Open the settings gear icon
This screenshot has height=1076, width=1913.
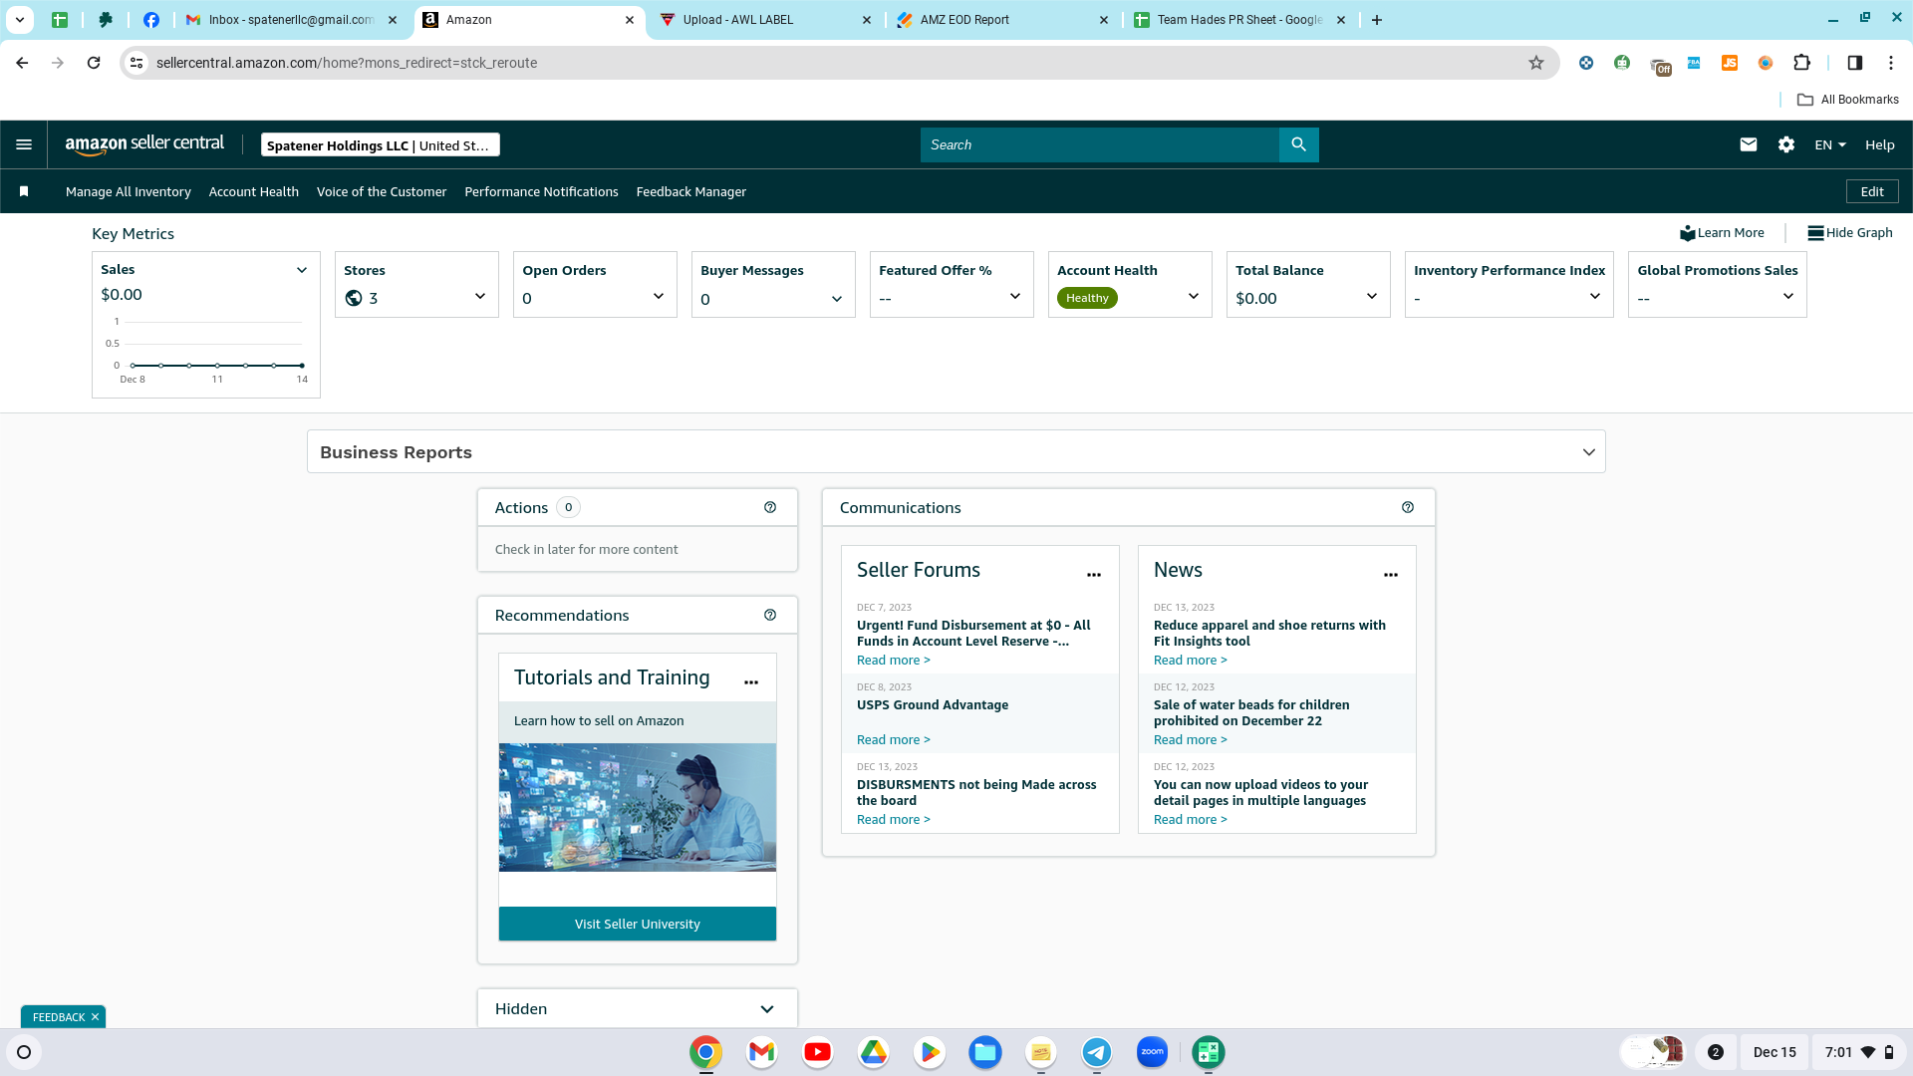(1786, 144)
